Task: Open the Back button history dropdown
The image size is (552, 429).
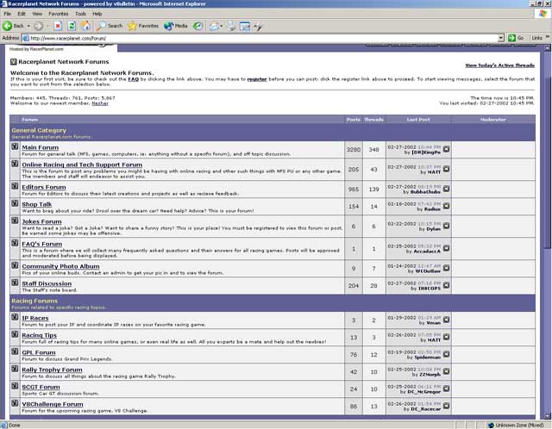Action: [28, 26]
